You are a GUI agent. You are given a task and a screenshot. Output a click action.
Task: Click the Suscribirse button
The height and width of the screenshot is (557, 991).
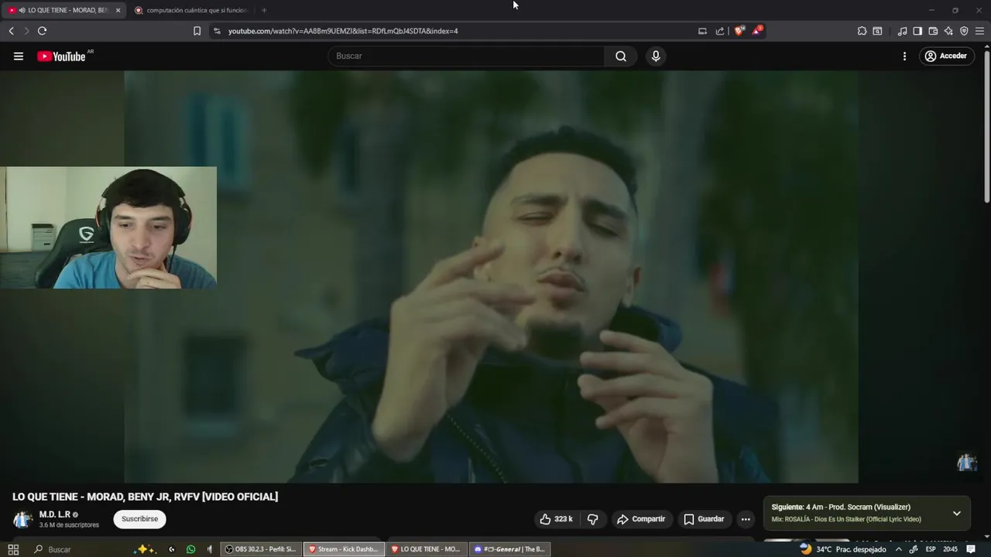[139, 519]
